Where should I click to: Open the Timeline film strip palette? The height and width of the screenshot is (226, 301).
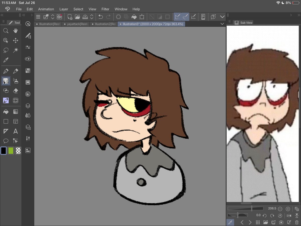28,82
